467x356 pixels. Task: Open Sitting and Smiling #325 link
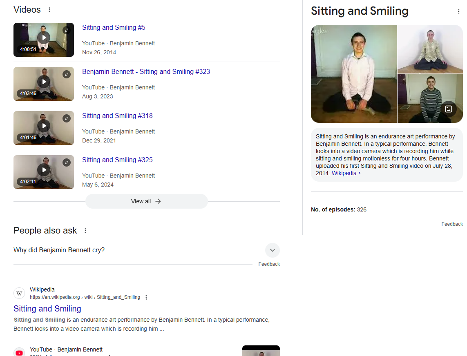click(117, 160)
